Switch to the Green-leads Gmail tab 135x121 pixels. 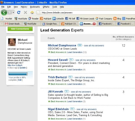(x=13, y=24)
